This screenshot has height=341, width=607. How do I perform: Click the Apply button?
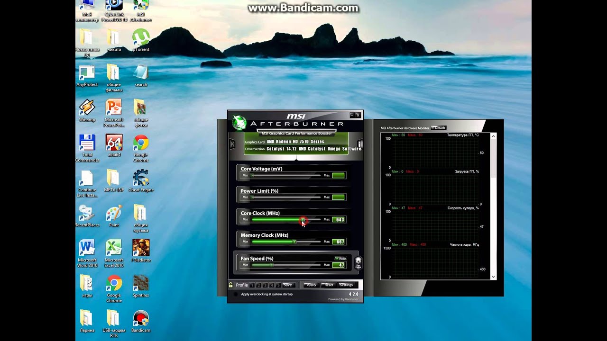pyautogui.click(x=311, y=285)
